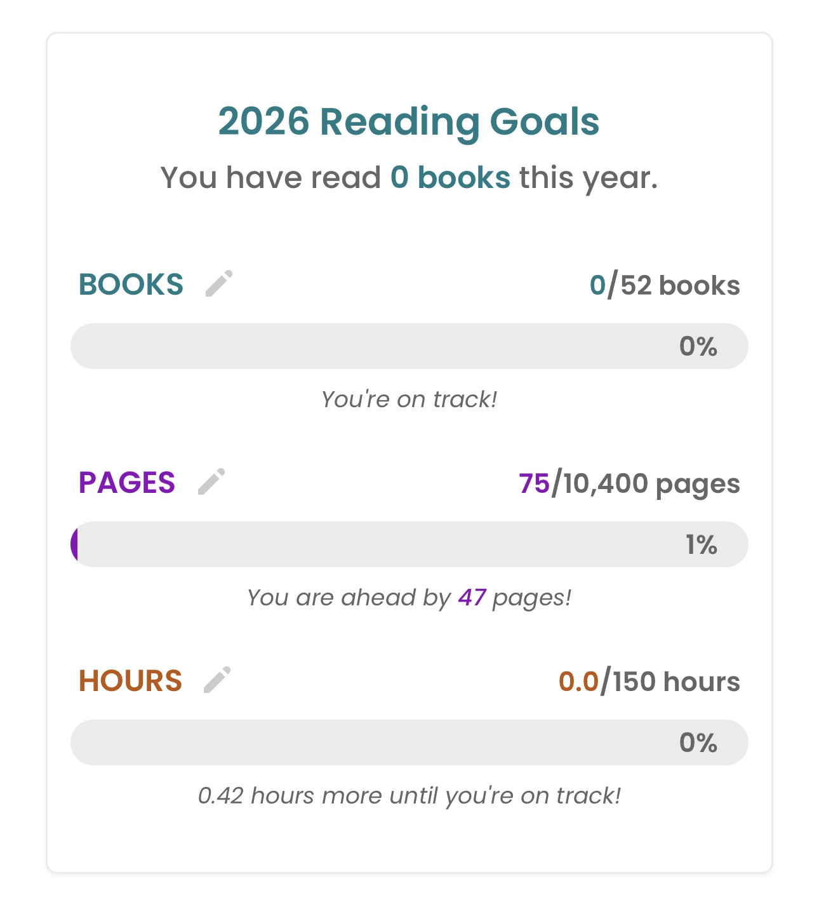The height and width of the screenshot is (921, 819).
Task: Click the "0.0/150 hours" count
Action: click(x=649, y=682)
